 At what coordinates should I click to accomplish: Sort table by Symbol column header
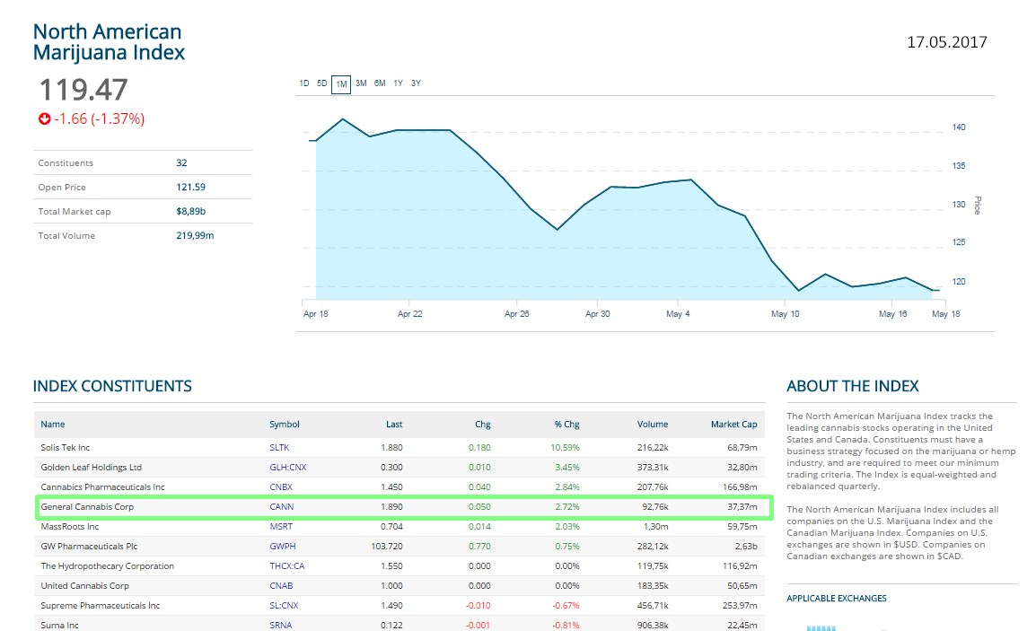(x=284, y=425)
